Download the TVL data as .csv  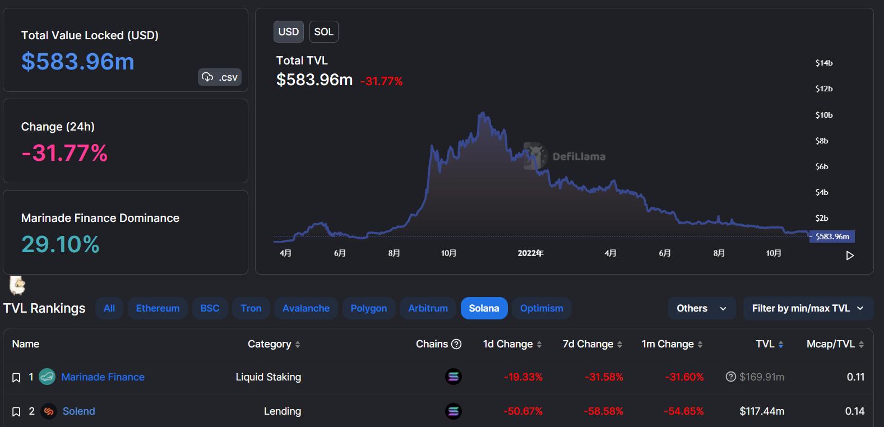[x=220, y=77]
